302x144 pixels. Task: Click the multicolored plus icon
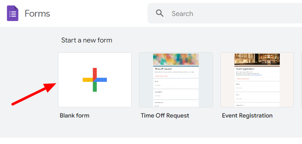[95, 80]
